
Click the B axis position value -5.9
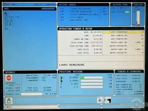pos(75,87)
